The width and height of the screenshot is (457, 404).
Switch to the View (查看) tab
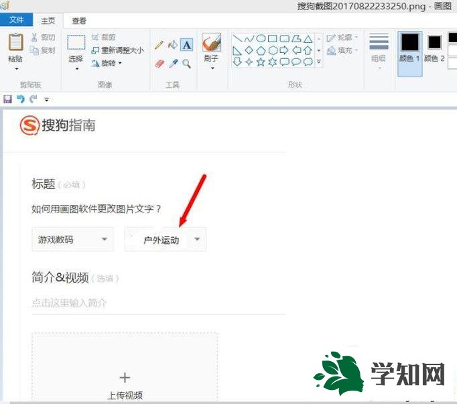pyautogui.click(x=79, y=21)
